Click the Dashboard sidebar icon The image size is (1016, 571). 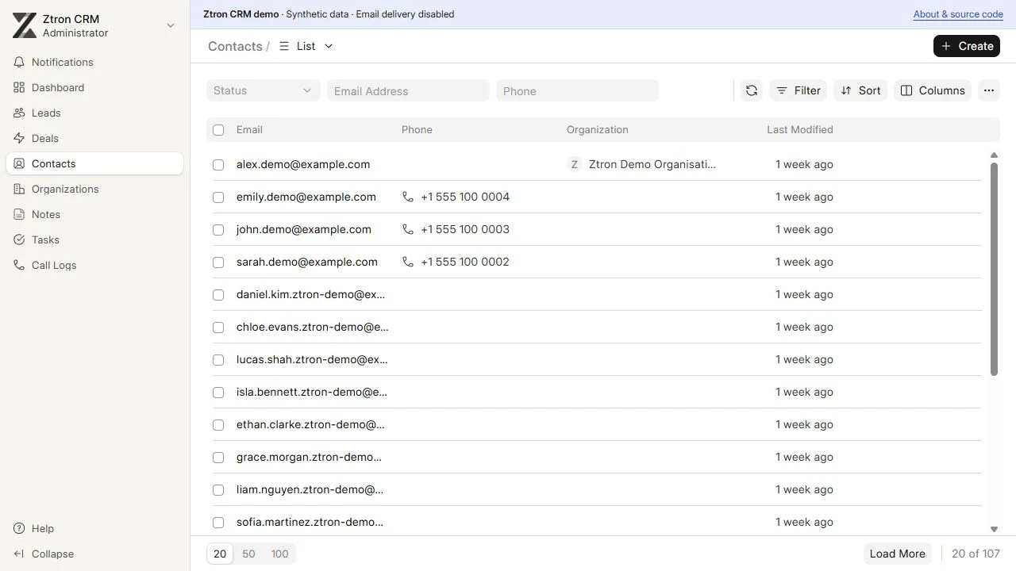pyautogui.click(x=19, y=87)
